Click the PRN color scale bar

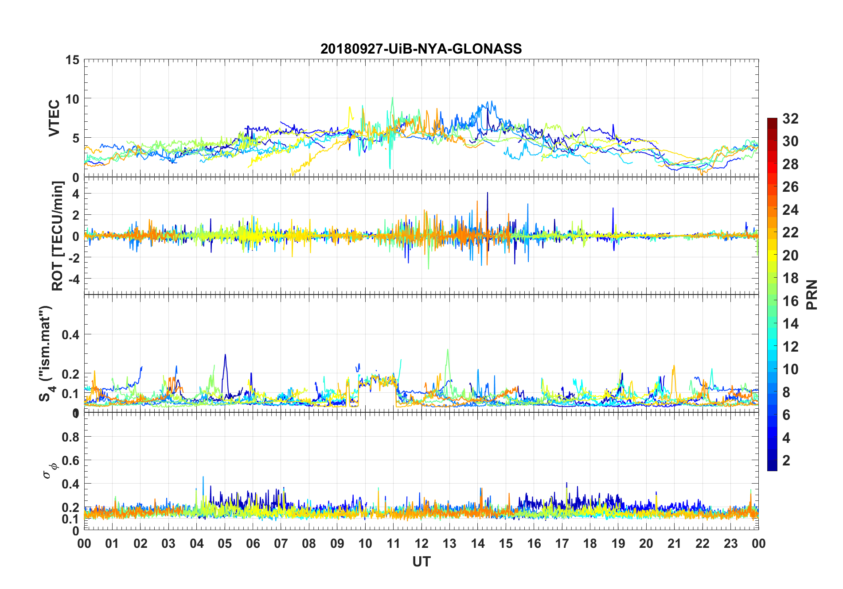(x=772, y=294)
